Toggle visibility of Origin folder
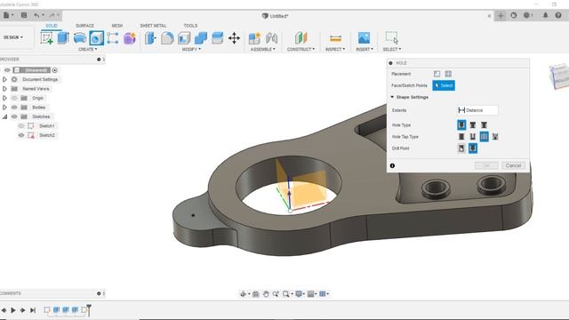 14,98
